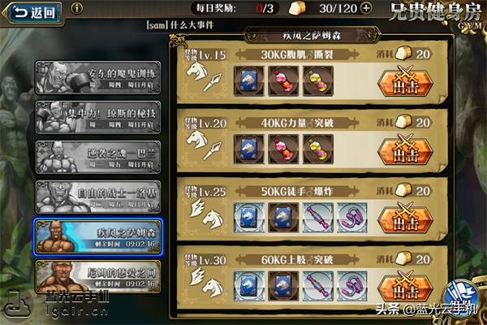
Task: Inspect the blue horse card reward in Lv.15 row
Action: click(x=249, y=81)
